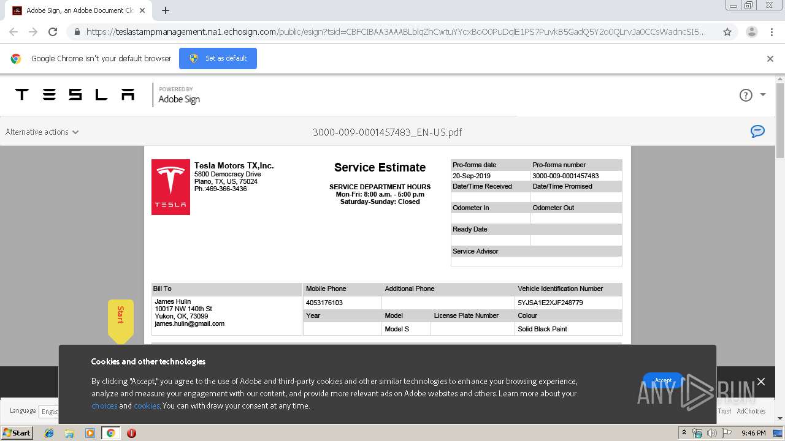
Task: Click the VIN value 5YJSA1E2XJF248779
Action: point(550,303)
